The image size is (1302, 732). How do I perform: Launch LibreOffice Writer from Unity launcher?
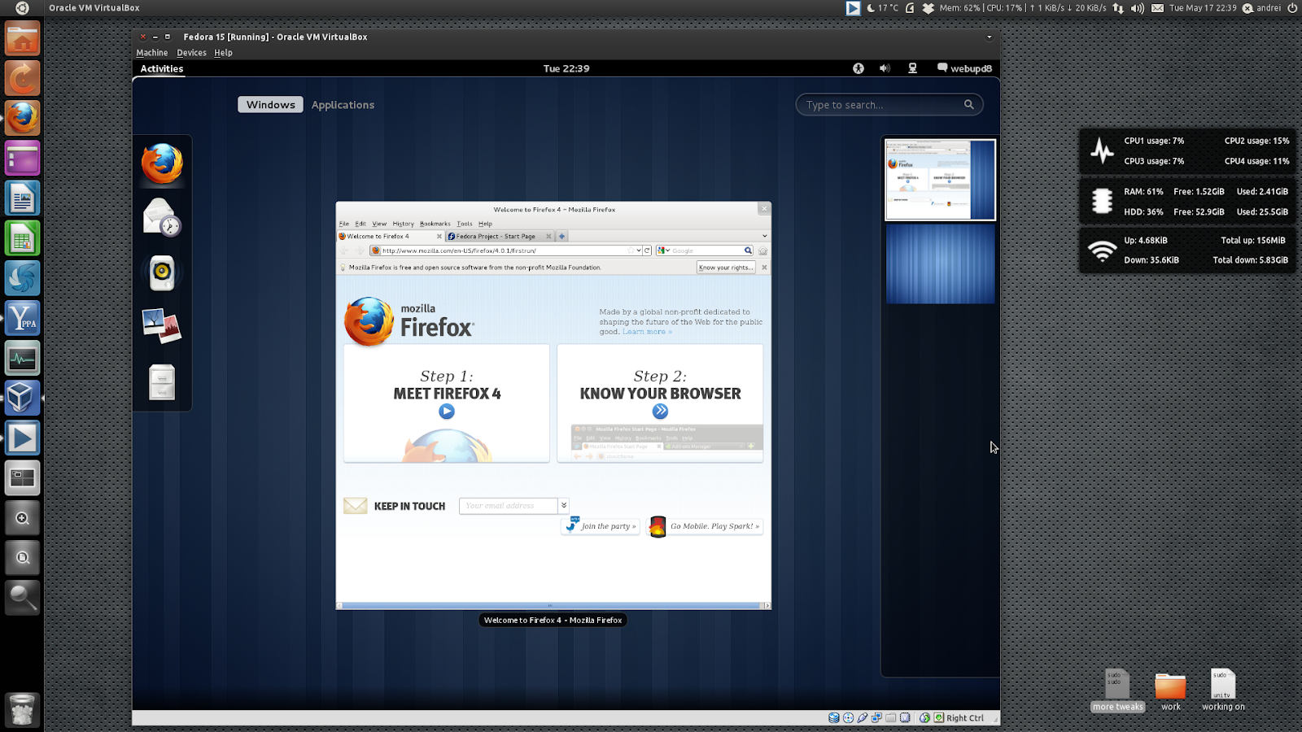coord(22,198)
